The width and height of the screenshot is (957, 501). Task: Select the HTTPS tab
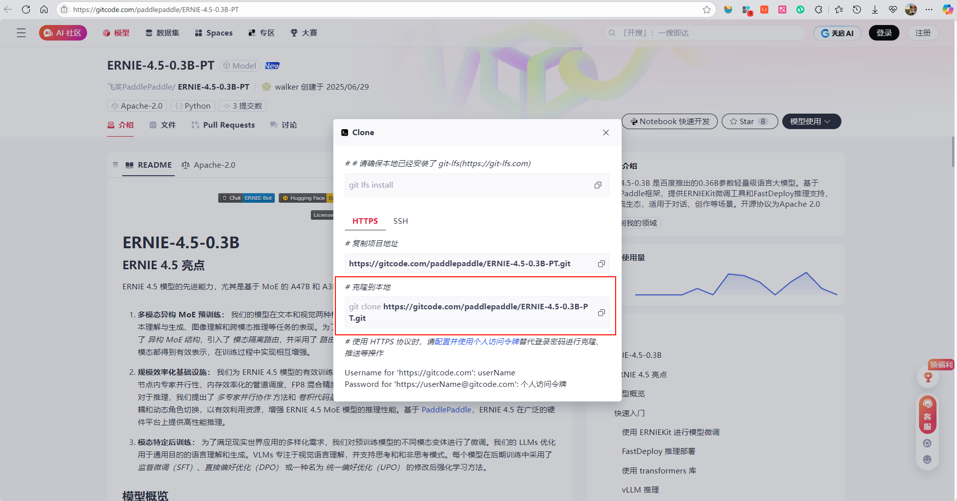click(x=365, y=221)
